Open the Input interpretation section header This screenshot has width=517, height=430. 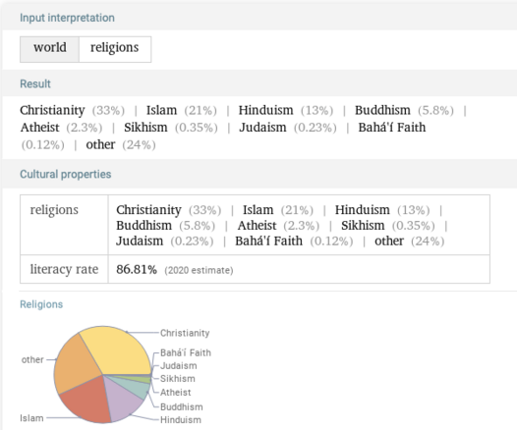click(67, 18)
